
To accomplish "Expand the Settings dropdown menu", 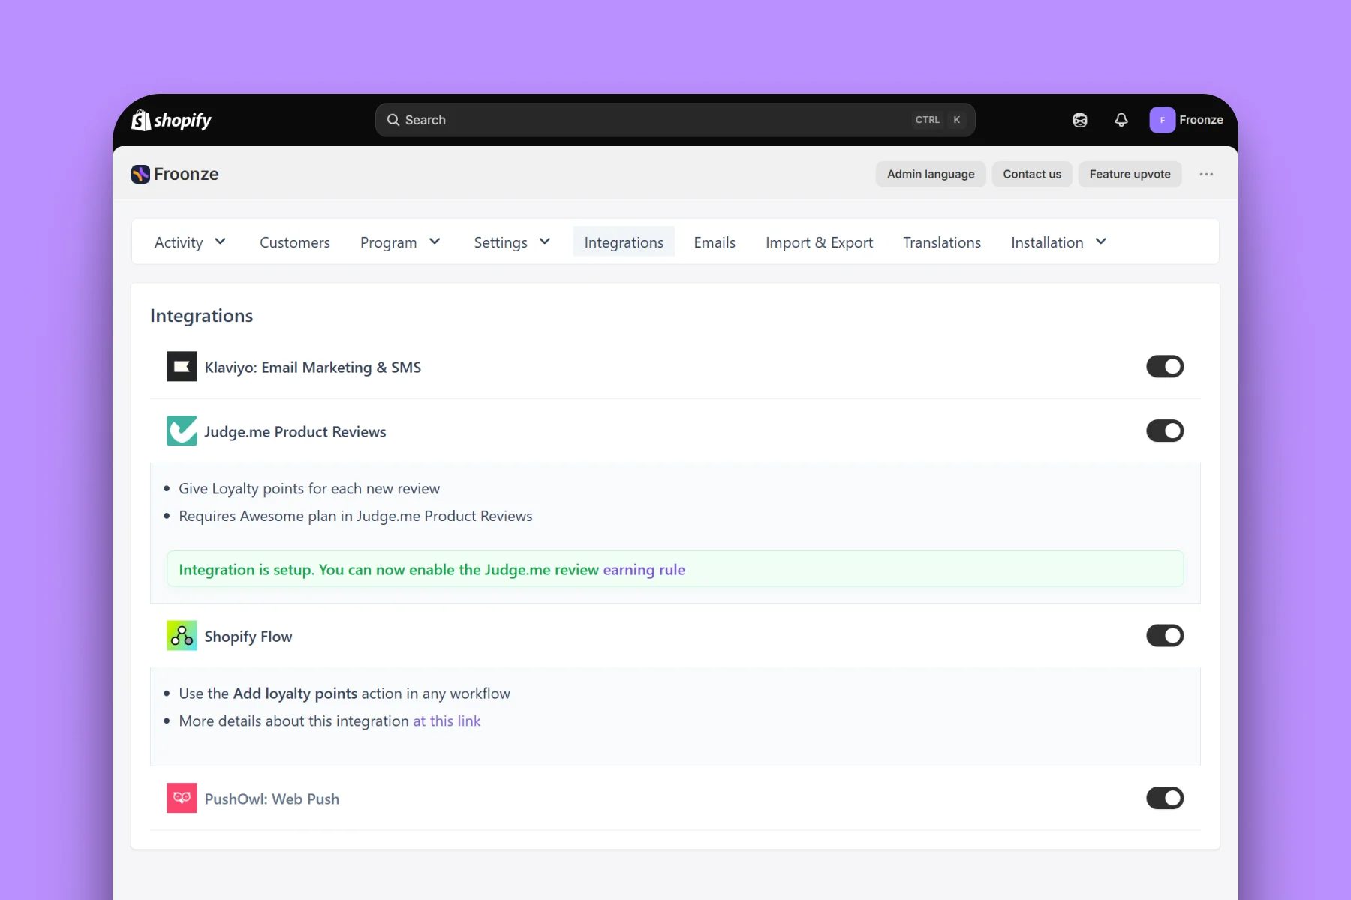I will click(512, 241).
